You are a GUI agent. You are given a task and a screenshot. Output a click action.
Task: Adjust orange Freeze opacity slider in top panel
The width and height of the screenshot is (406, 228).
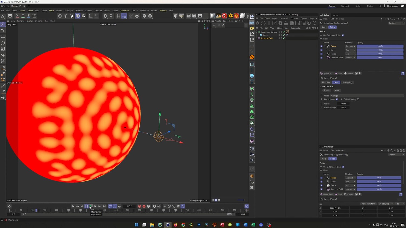[x=380, y=46]
